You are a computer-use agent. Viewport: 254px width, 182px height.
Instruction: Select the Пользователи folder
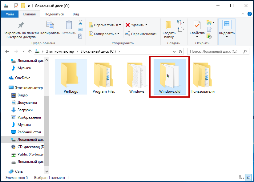203,77
